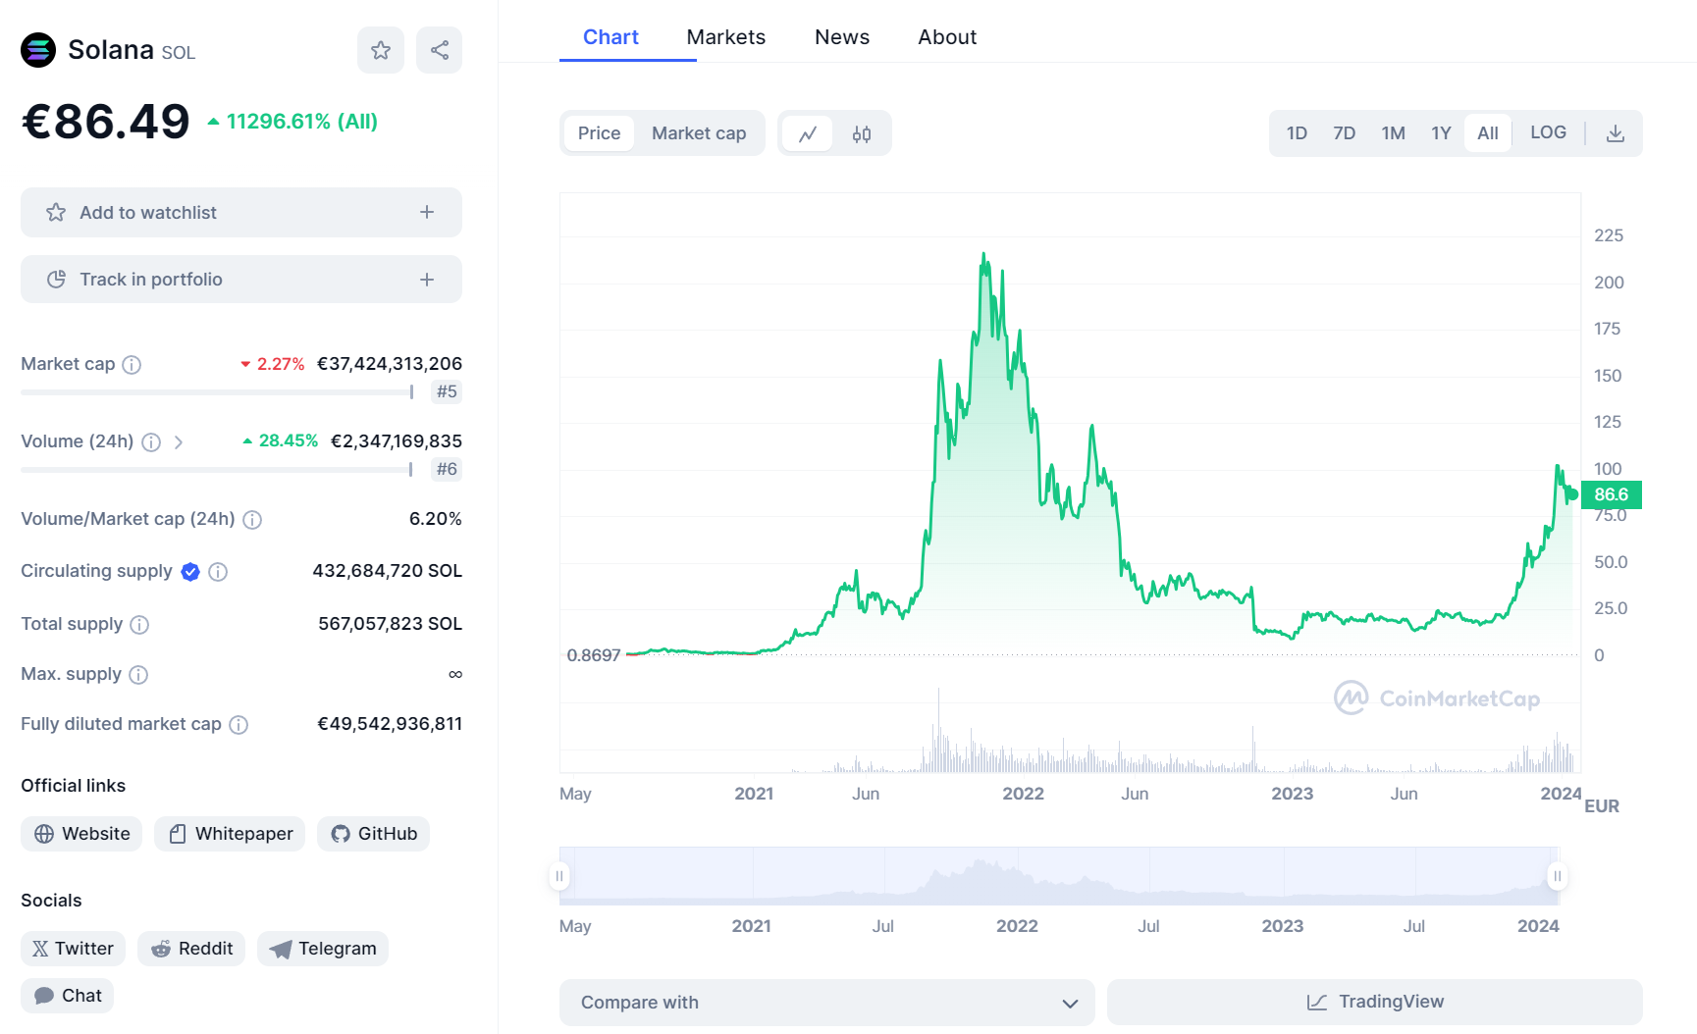This screenshot has width=1697, height=1034.
Task: Expand Volume (24h) details chevron
Action: coord(179,442)
